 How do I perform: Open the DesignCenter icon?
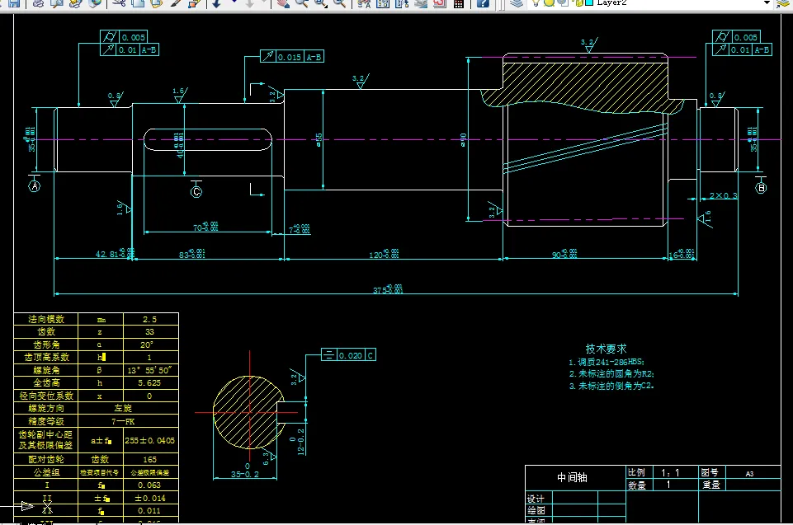click(383, 3)
